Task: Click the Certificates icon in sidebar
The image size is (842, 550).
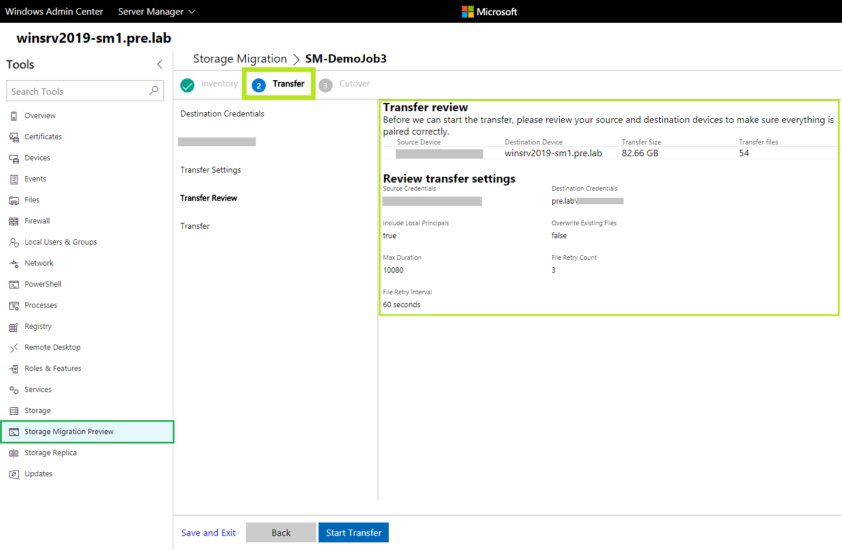Action: click(x=14, y=137)
